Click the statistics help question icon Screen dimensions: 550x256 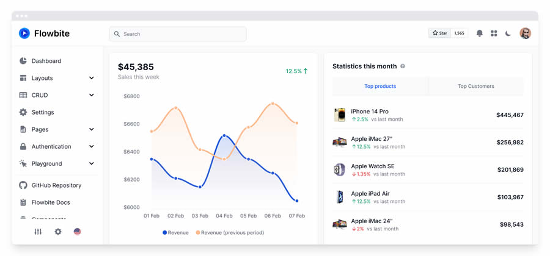point(403,66)
